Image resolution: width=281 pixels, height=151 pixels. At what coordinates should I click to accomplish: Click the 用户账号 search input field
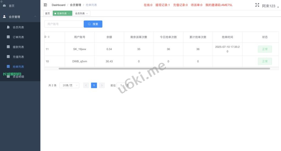pyautogui.click(x=64, y=24)
